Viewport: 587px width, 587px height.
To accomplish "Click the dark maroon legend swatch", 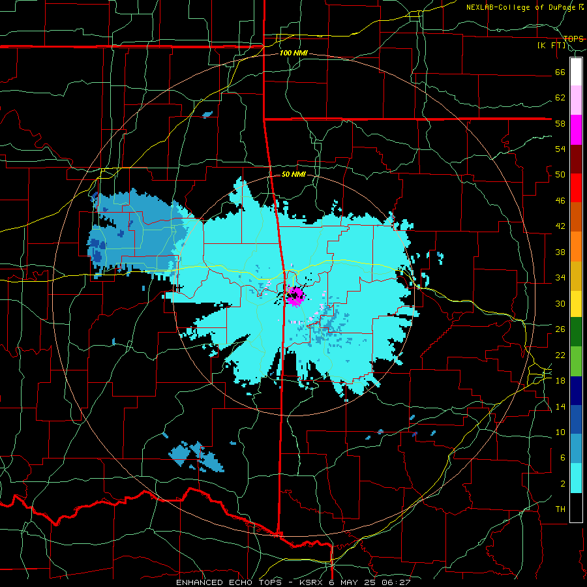I will tap(576, 159).
